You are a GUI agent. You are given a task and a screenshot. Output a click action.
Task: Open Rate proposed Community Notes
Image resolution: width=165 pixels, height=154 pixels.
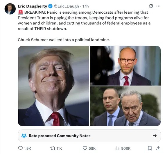click(x=89, y=136)
